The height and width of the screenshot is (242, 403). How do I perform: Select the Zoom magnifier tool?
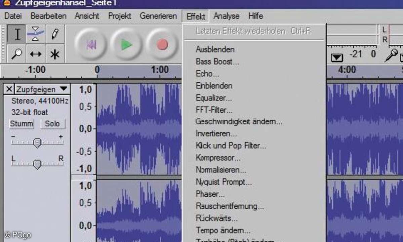coord(17,54)
